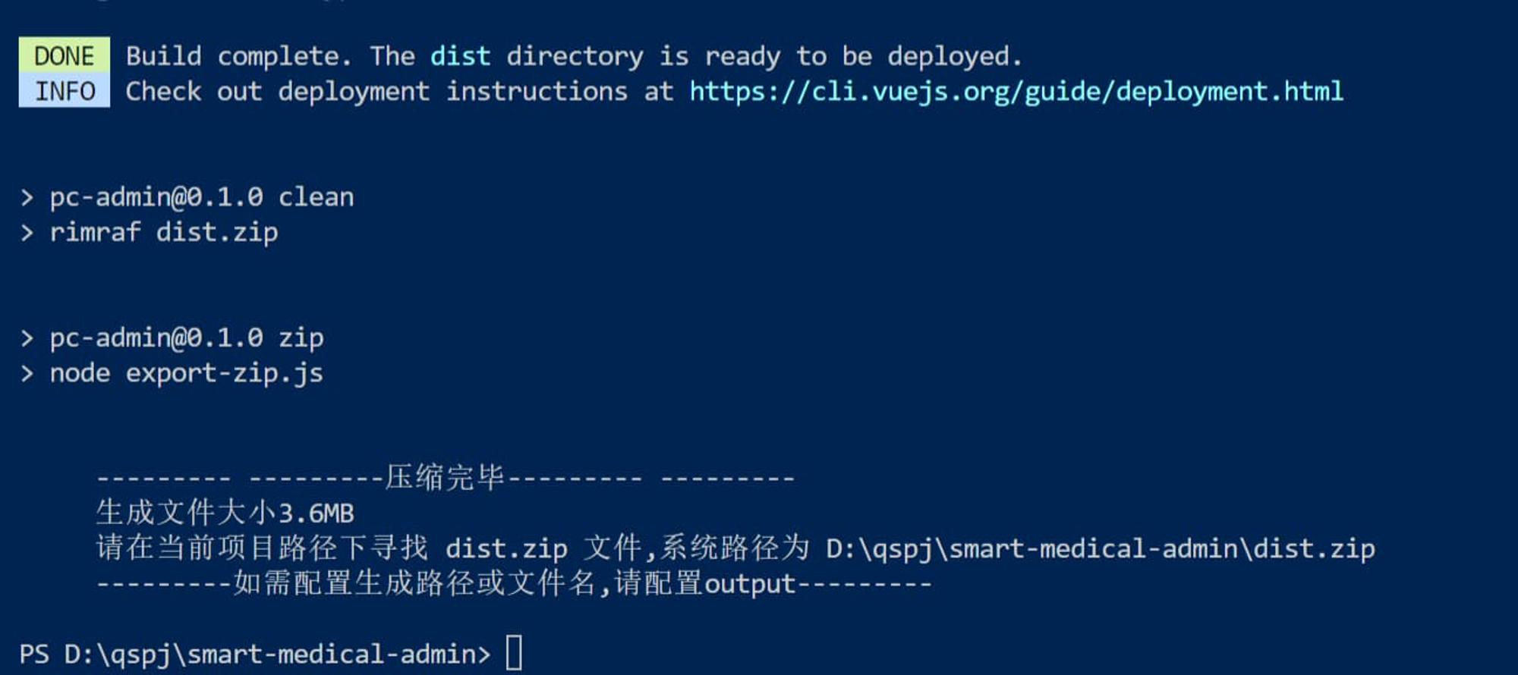Screen dimensions: 1518x675
Task: Click the chevron before pc-admin@0.1.0 clean
Action: (27, 198)
